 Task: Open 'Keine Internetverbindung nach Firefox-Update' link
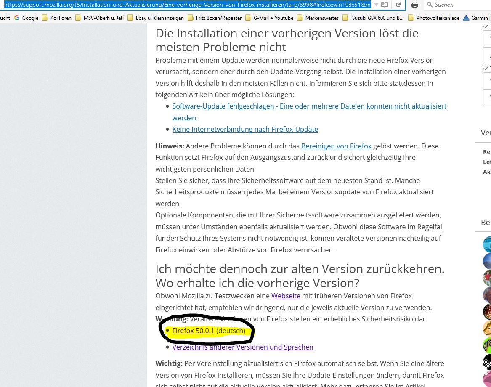click(x=245, y=129)
